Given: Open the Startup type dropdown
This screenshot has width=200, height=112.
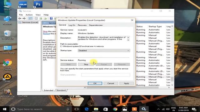Looking at the screenshot, I should click(104, 50).
